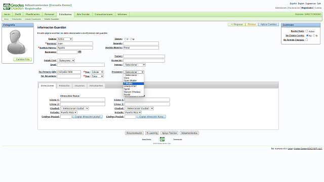Click the Apellido Materno input field

tap(141, 48)
